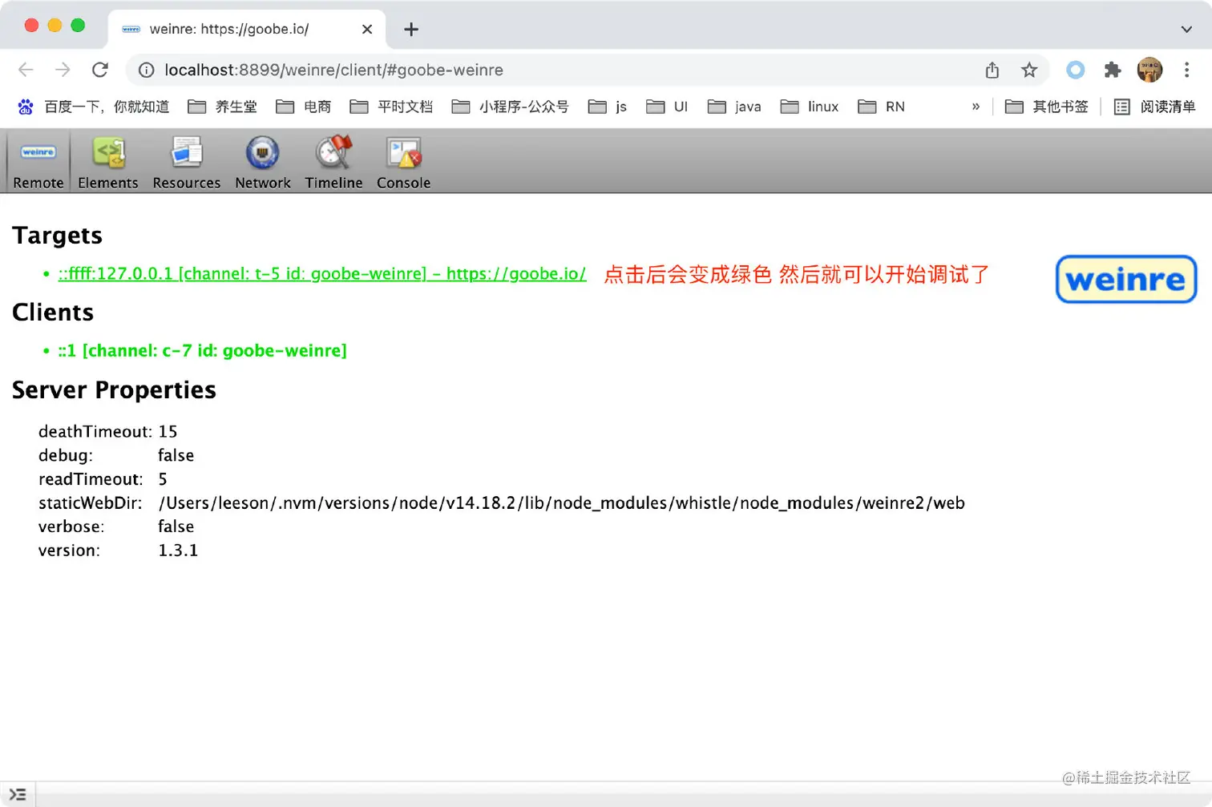
Task: Click the goobe-weinre target link
Action: (x=322, y=274)
